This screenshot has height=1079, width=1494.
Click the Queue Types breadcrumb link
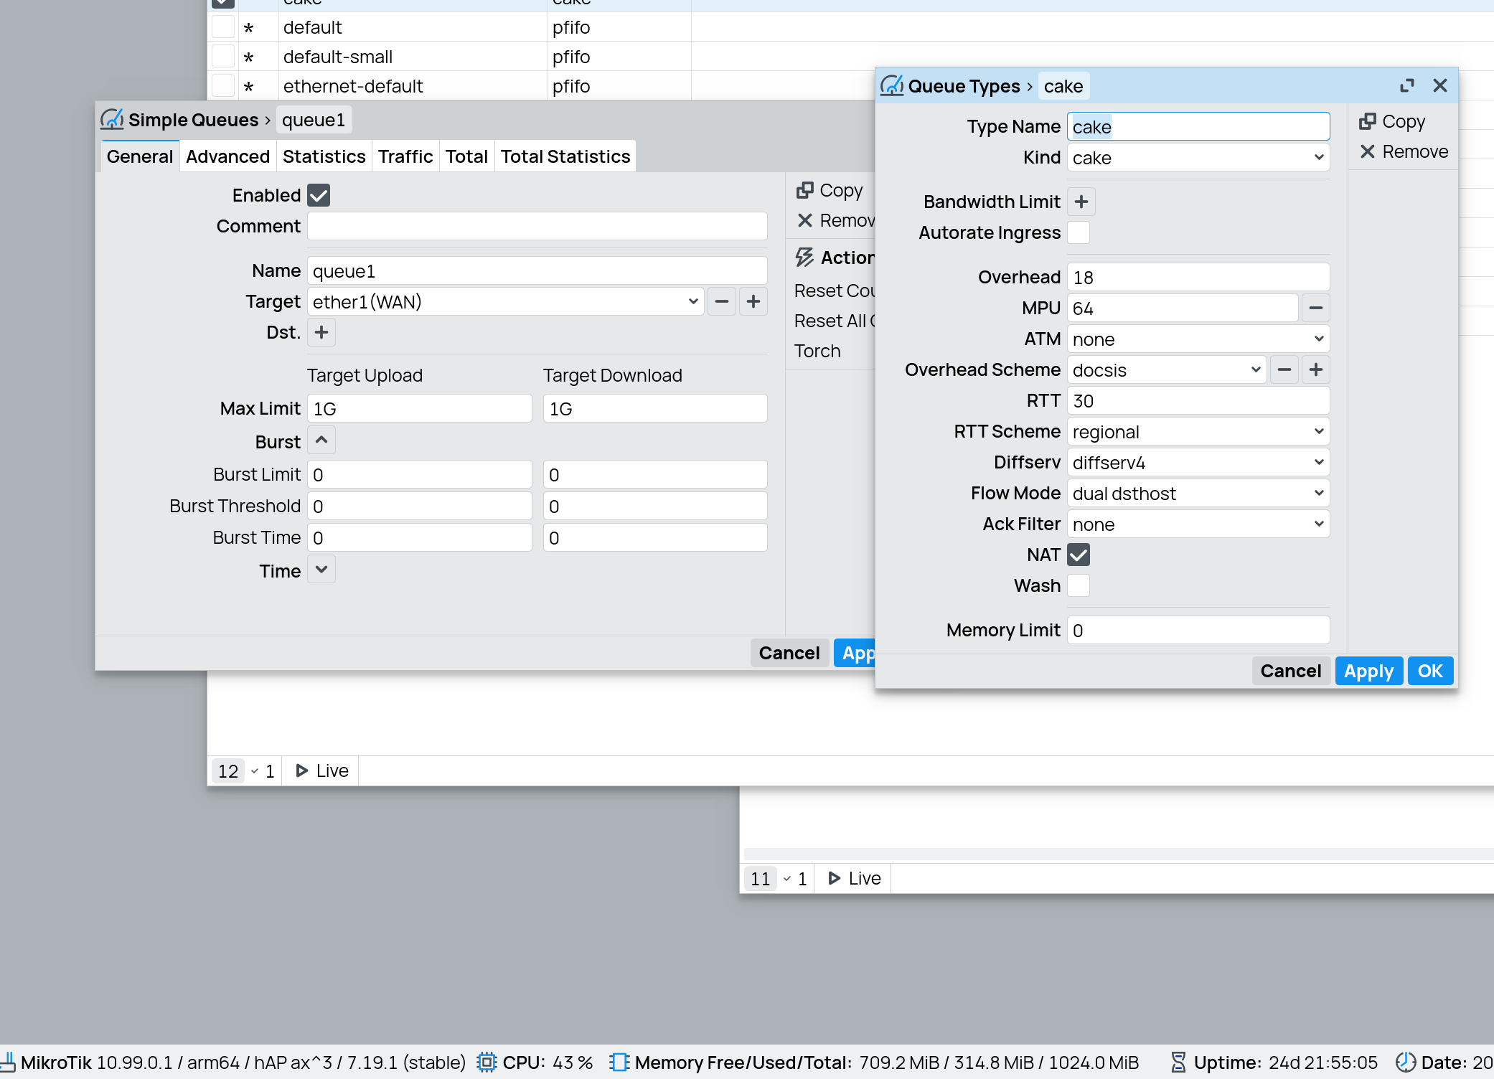[964, 86]
